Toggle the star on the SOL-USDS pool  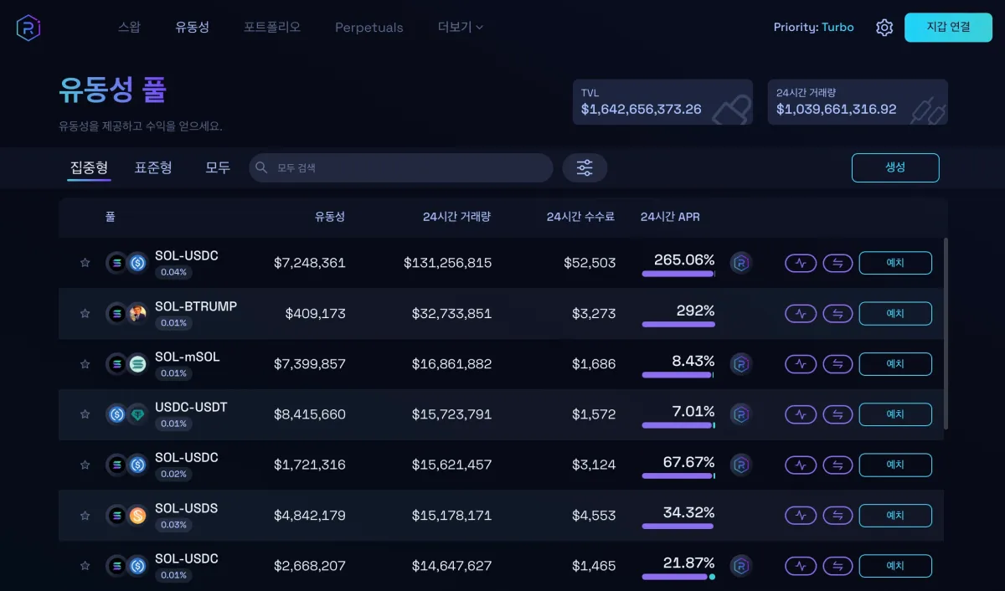85,515
